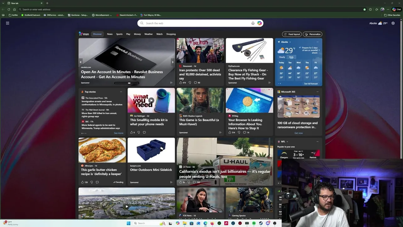Open Copilot icon in the search box
403x227 pixels.
259,23
